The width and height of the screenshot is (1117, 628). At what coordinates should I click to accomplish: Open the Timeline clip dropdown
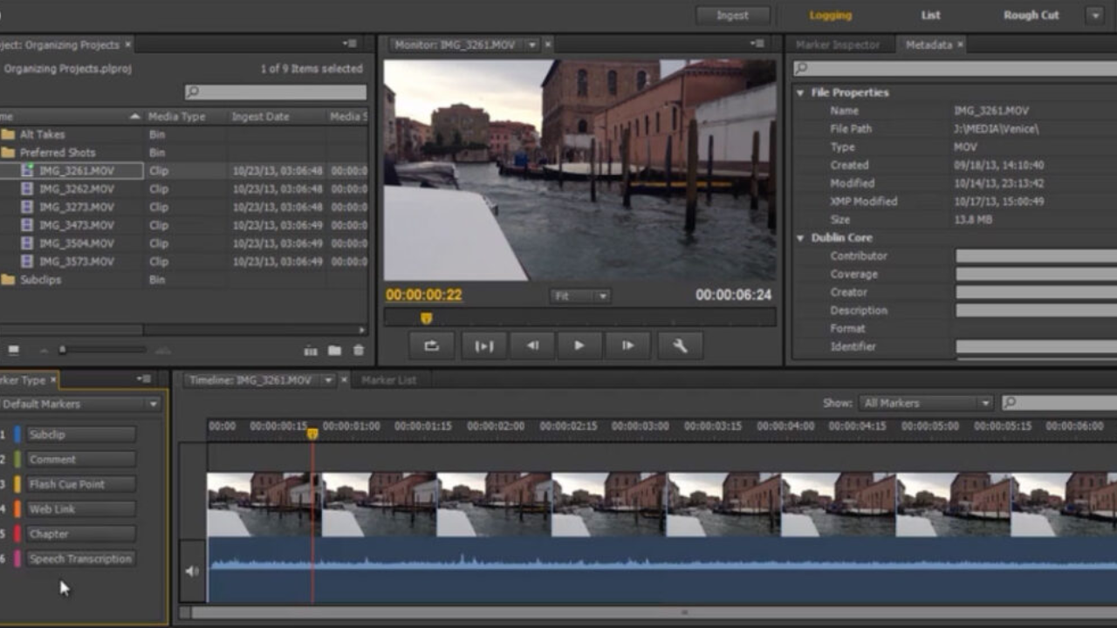[328, 380]
